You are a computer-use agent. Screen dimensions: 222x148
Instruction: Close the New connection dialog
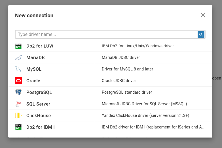click(x=203, y=15)
